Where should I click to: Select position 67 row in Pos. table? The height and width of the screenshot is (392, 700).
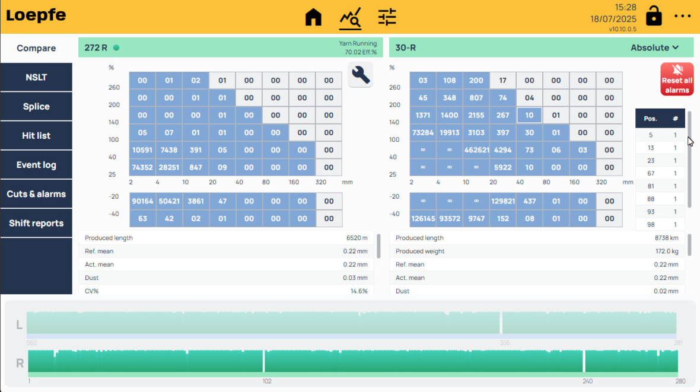[660, 173]
